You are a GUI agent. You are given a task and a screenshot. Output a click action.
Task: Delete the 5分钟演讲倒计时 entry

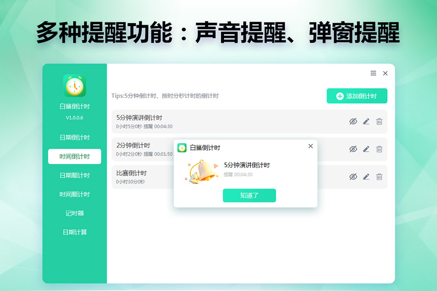[x=379, y=121]
